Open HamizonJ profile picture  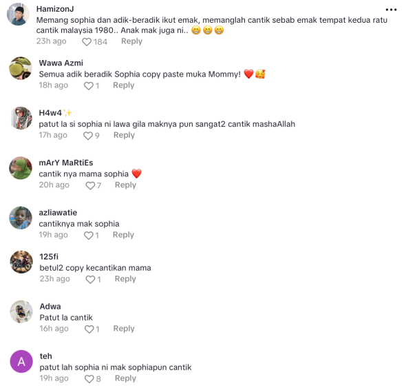pyautogui.click(x=18, y=14)
